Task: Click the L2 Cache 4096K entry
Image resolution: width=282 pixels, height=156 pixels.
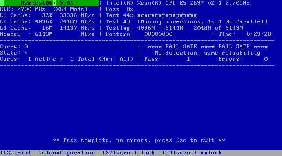Action: pos(44,22)
